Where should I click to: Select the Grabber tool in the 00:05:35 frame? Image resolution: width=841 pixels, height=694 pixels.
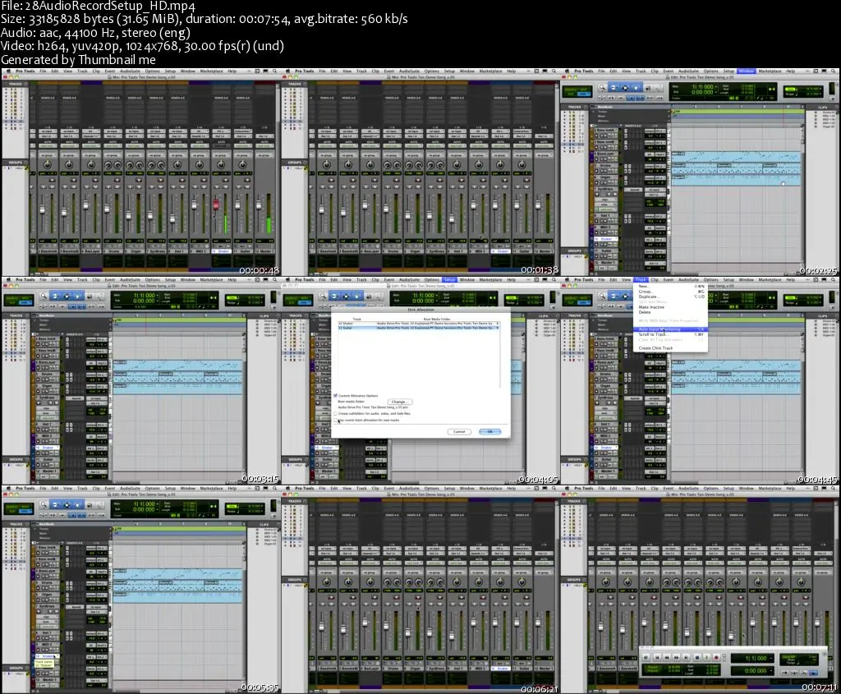pos(78,504)
